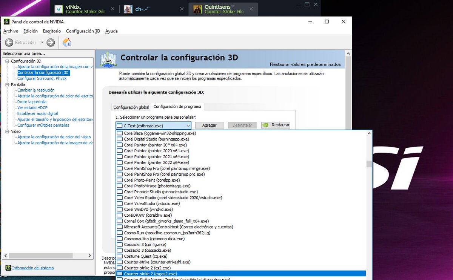Click icon beside Corel Photo-Paint entry
Viewport: 453px width, 280px height.
(120, 180)
